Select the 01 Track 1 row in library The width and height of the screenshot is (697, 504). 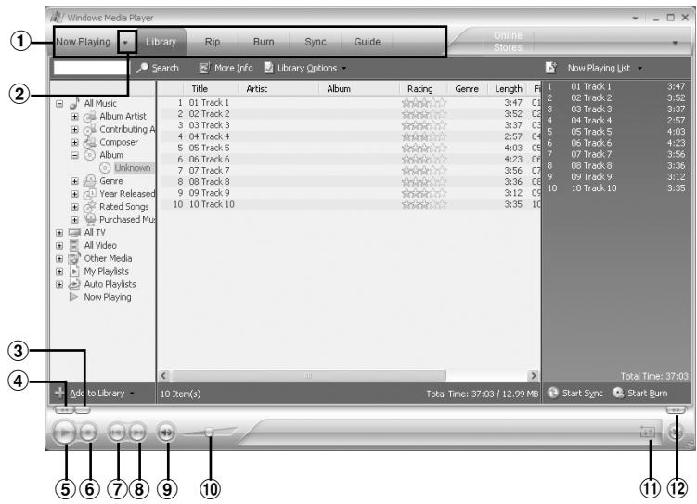point(349,103)
